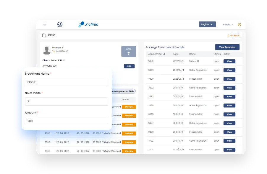Viewport: 267px width, 174px height.
Task: View appointment 3703 details
Action: 229,150
